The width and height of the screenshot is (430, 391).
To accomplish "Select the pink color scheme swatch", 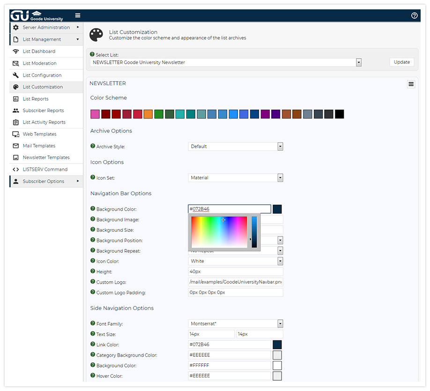I will pos(95,114).
